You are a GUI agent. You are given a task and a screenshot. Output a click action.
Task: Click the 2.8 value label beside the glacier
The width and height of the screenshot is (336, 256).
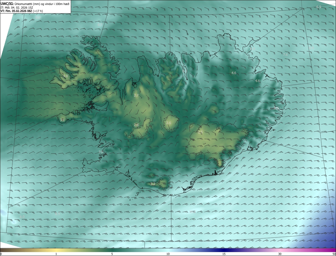[x=136, y=125]
